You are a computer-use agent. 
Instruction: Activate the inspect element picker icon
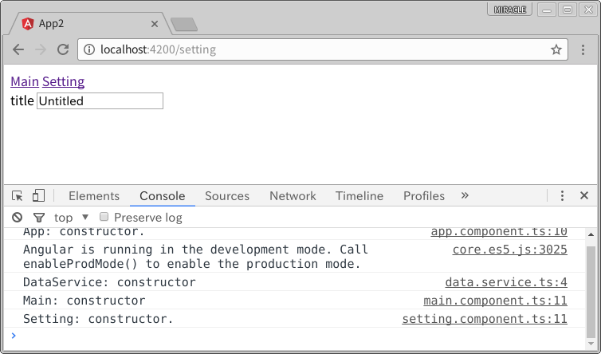pos(18,196)
